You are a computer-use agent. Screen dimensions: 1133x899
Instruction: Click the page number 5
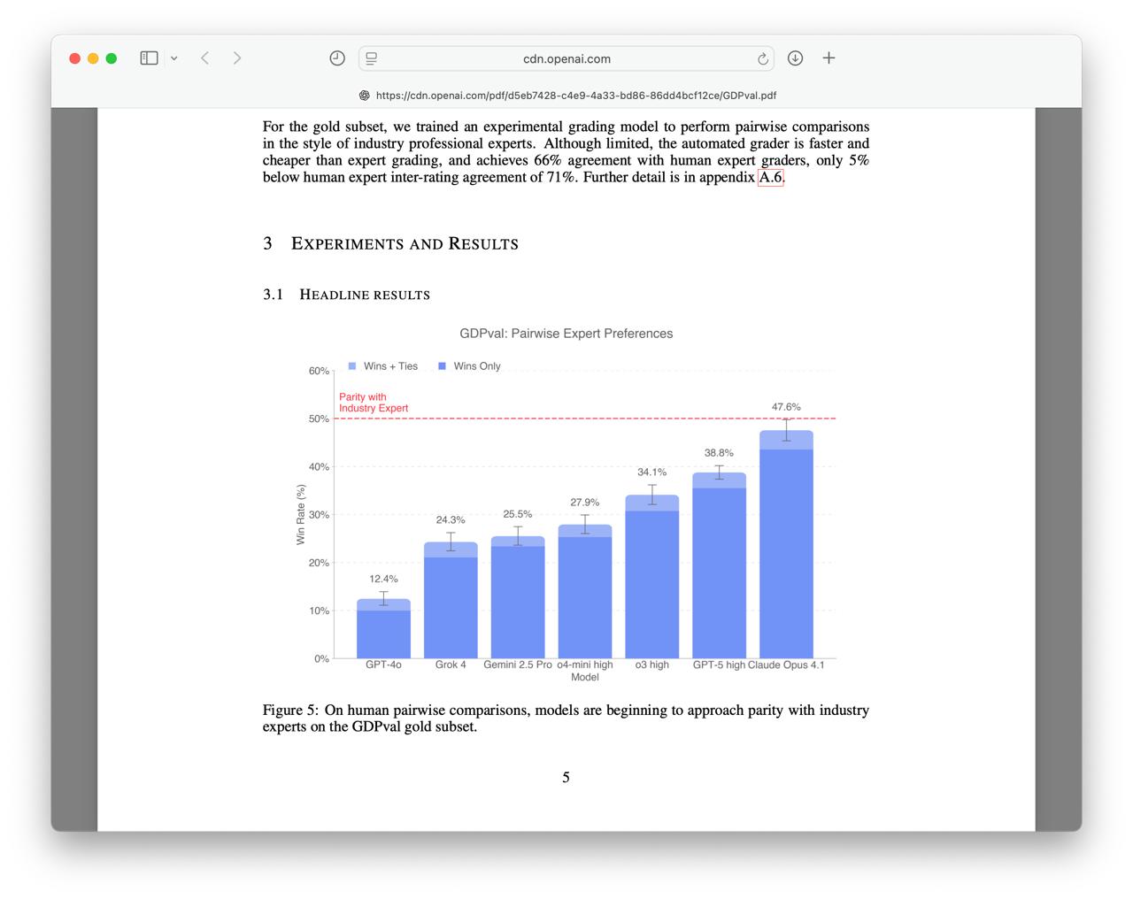click(566, 778)
